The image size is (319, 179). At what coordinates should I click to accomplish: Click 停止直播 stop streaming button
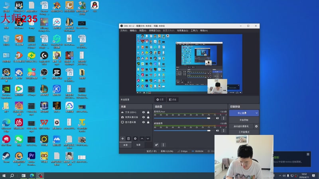point(242,113)
